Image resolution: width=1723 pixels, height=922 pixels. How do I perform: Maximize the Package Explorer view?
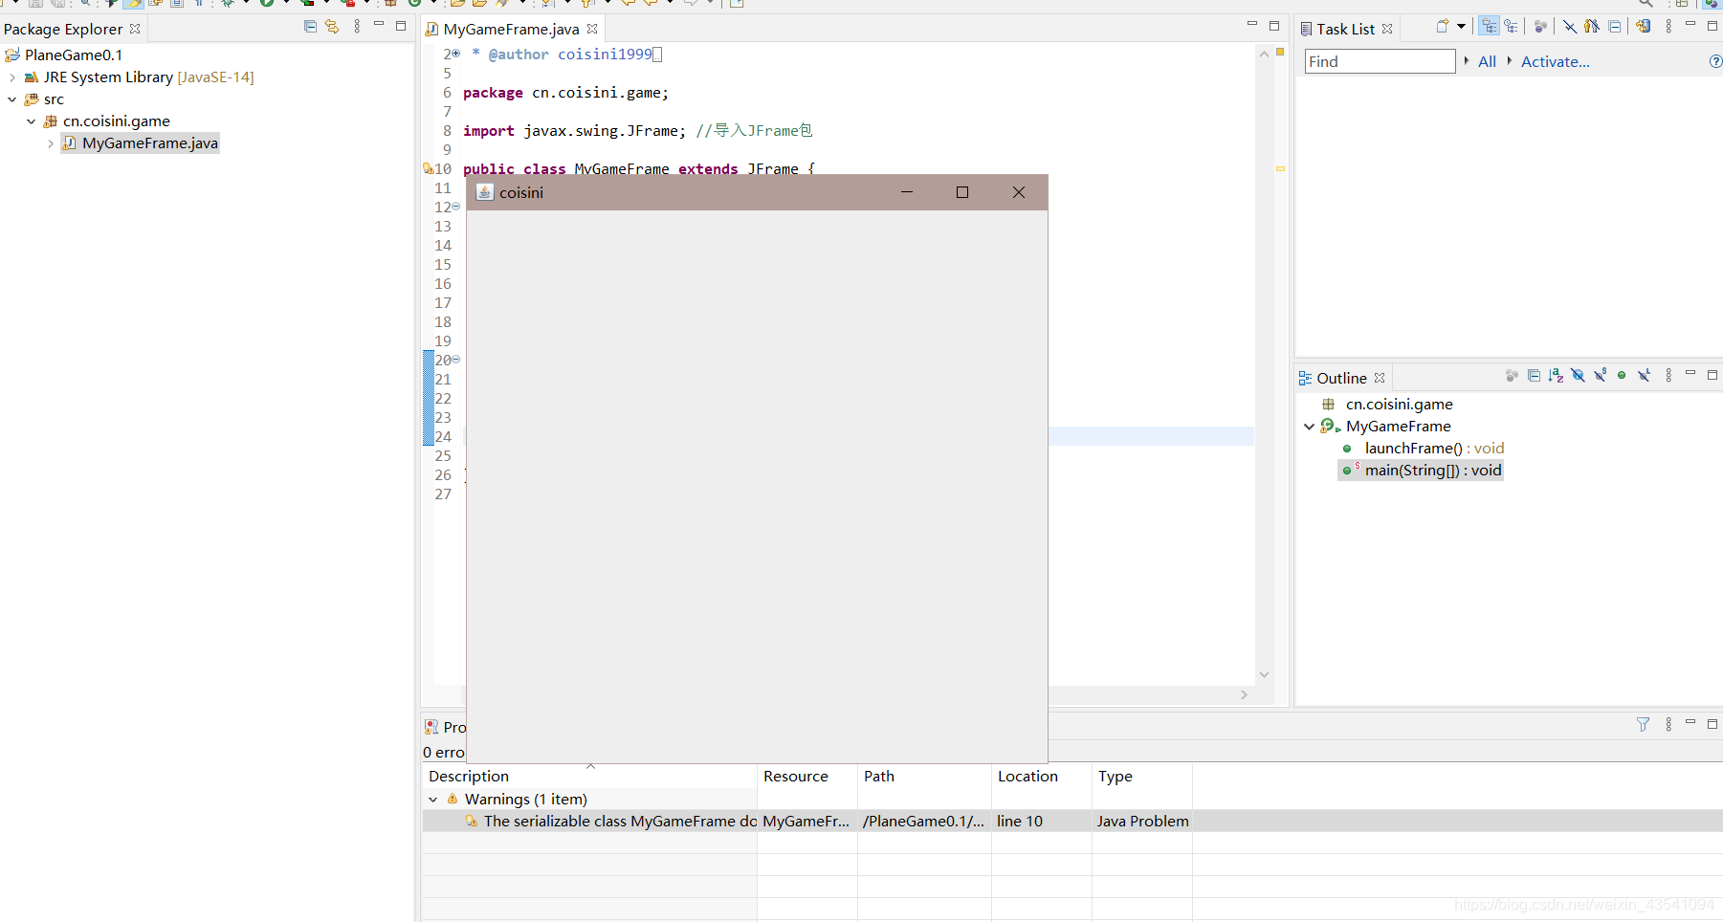[401, 26]
